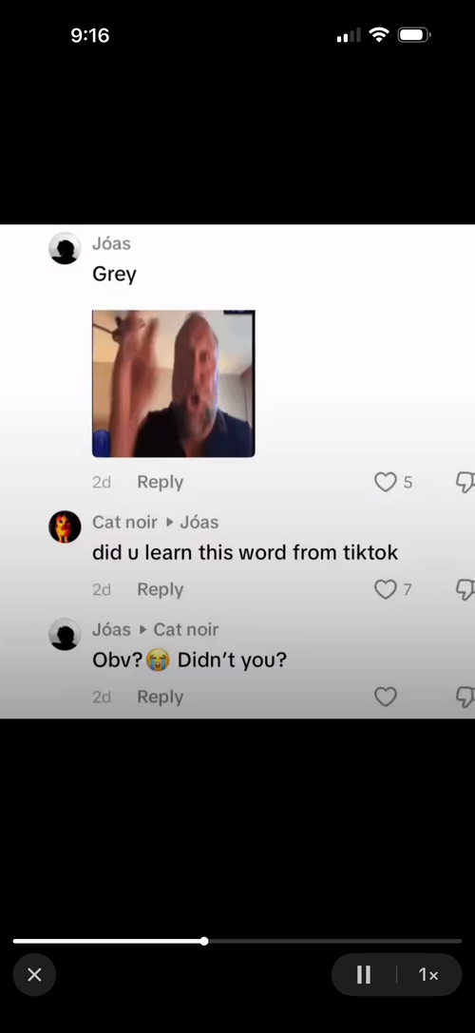This screenshot has height=1033, width=475.
Task: Open the Jóas username above "Grey"
Action: point(111,243)
